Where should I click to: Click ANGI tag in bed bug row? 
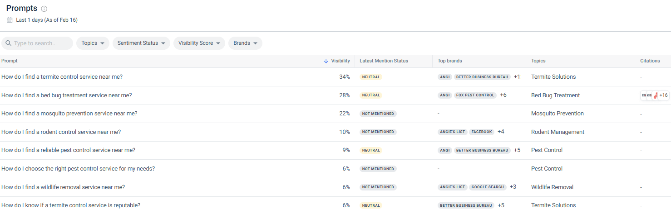point(445,95)
